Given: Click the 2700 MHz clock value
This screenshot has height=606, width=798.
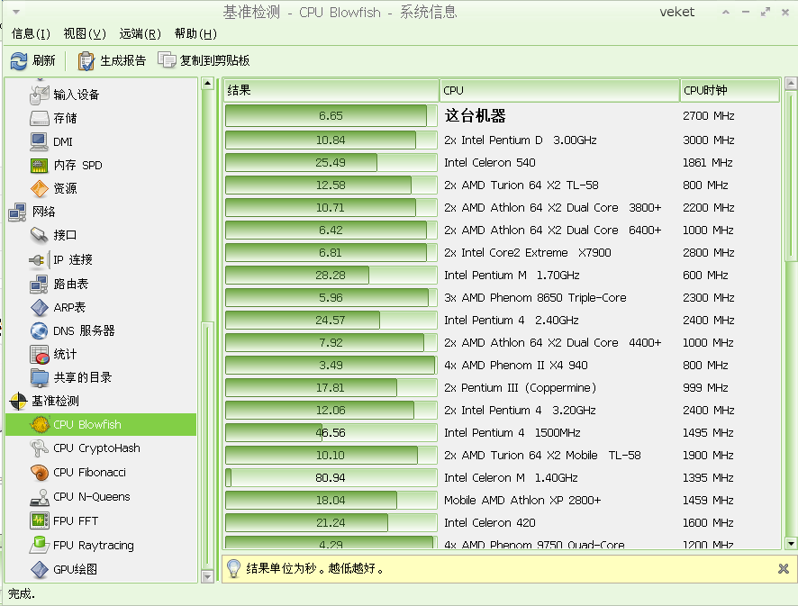Looking at the screenshot, I should coord(709,116).
